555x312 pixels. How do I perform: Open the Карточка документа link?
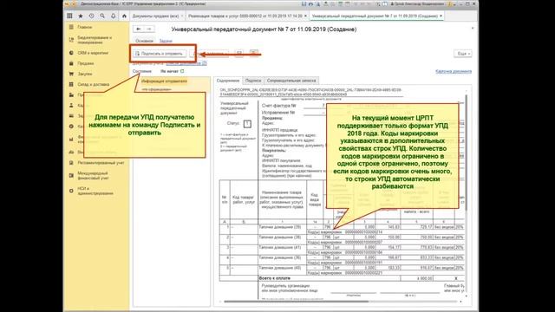pyautogui.click(x=454, y=71)
